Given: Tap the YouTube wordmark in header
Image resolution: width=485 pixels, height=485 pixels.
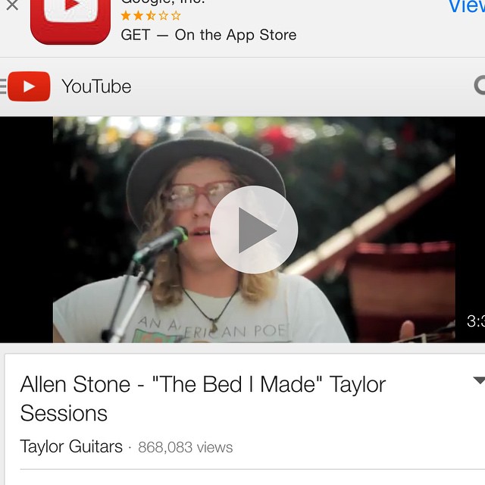Looking at the screenshot, I should click(x=96, y=86).
